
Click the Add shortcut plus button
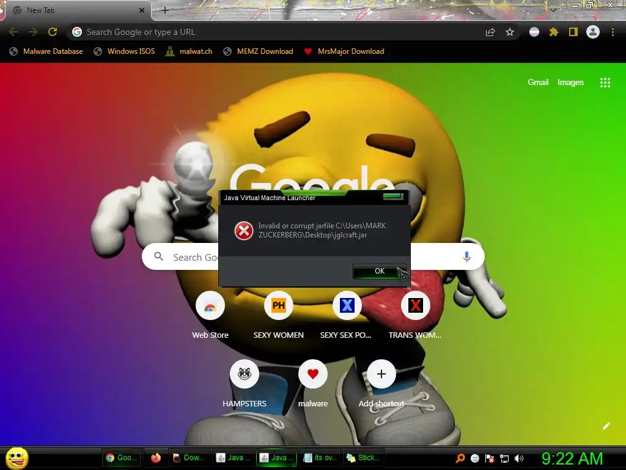point(381,374)
